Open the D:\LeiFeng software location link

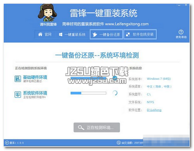point(154,110)
